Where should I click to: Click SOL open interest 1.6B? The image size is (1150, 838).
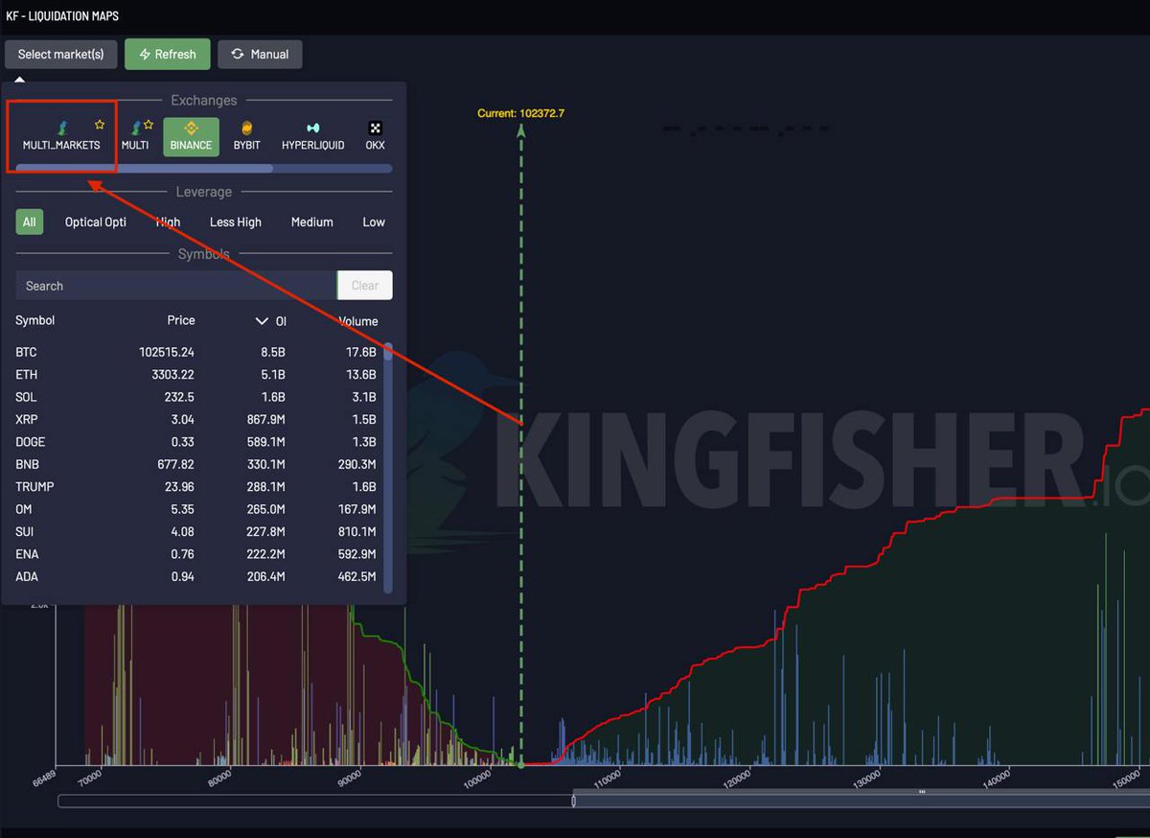271,397
